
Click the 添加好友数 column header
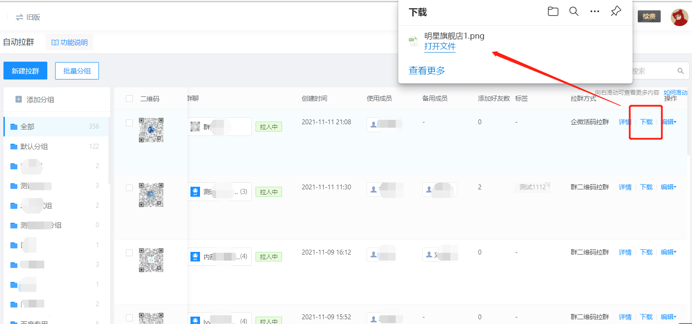point(494,99)
